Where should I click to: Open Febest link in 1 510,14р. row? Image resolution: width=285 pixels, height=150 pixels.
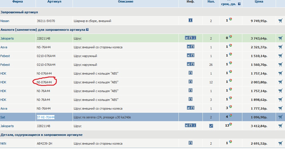5,56
